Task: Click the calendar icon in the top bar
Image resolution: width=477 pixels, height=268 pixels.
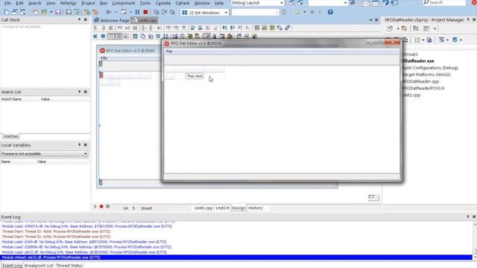Action: click(x=376, y=3)
